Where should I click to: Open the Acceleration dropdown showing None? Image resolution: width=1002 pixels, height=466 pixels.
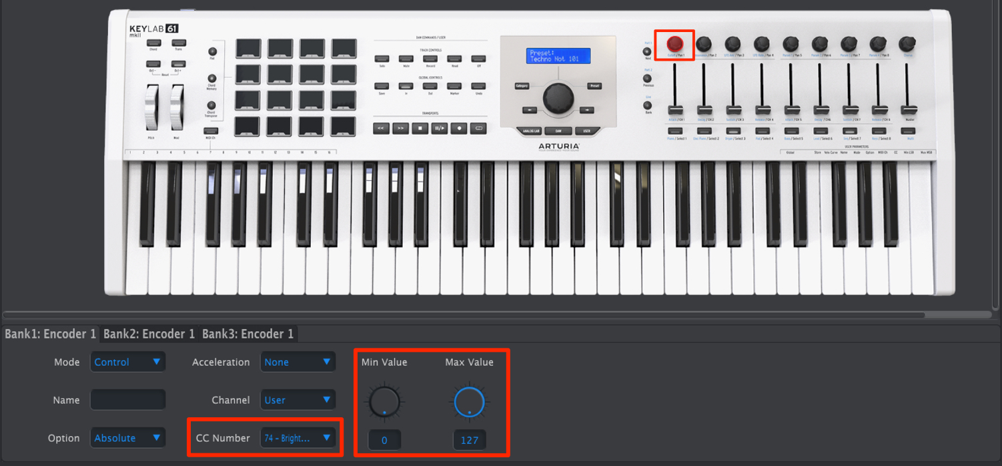[298, 363]
